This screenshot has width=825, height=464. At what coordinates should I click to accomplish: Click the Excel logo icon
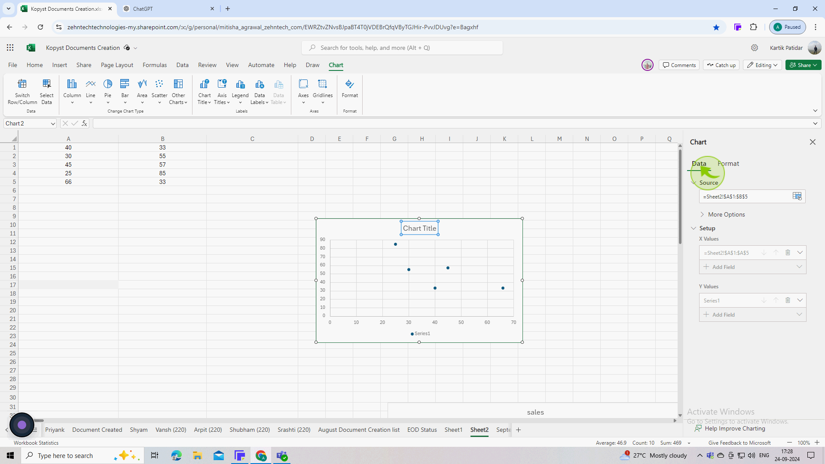tap(31, 48)
